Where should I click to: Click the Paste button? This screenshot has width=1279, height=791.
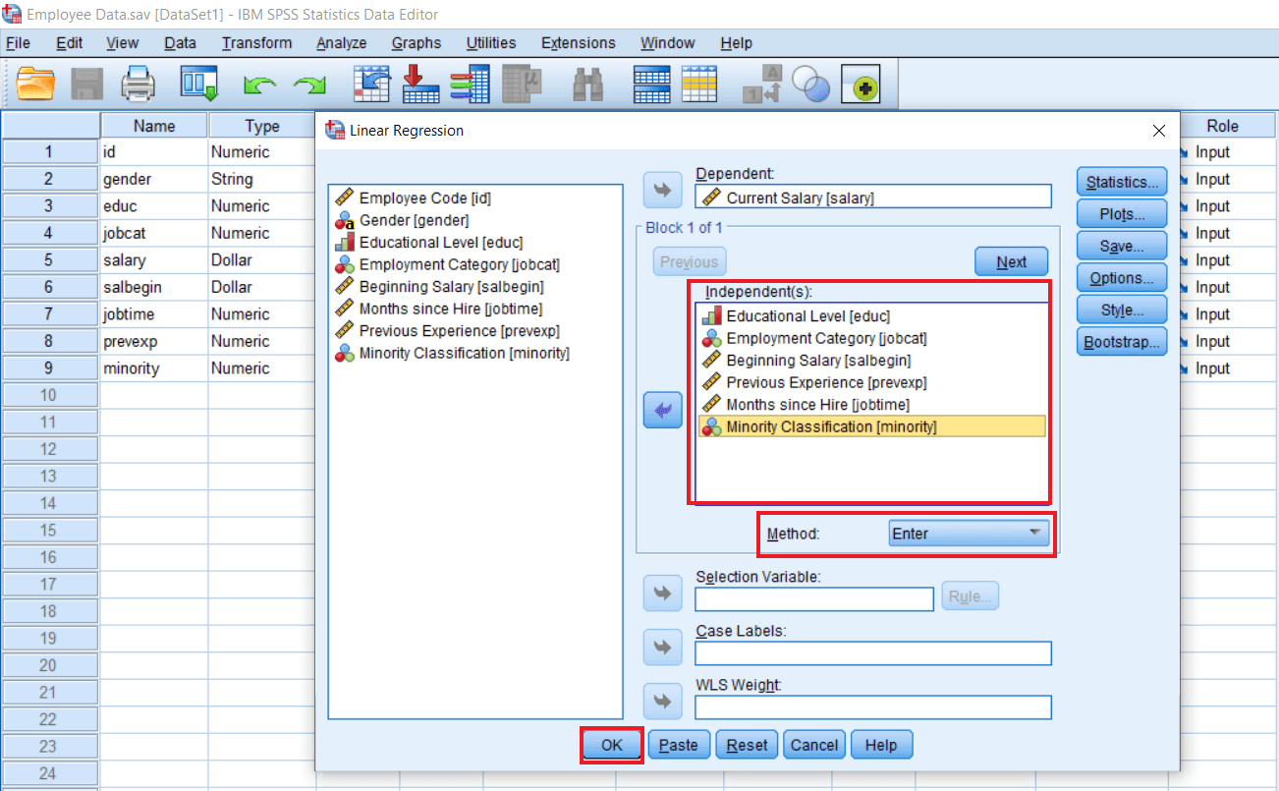[x=678, y=745]
